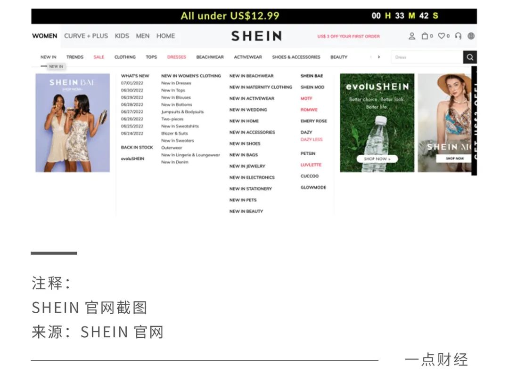509x381 pixels.
Task: Open the TOPS menu
Action: pos(151,57)
